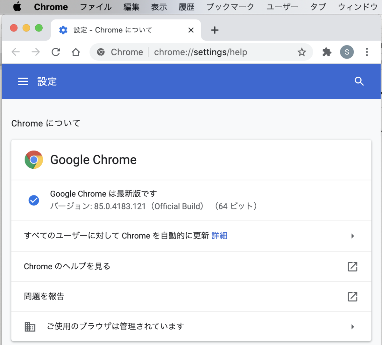Click the 詳細 link
382x345 pixels.
219,236
